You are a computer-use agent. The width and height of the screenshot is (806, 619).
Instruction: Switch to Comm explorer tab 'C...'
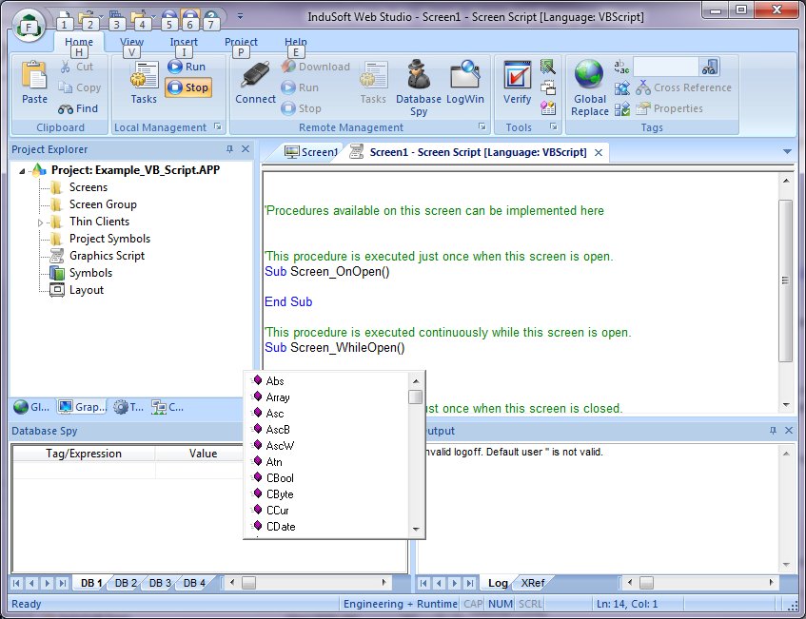click(167, 407)
